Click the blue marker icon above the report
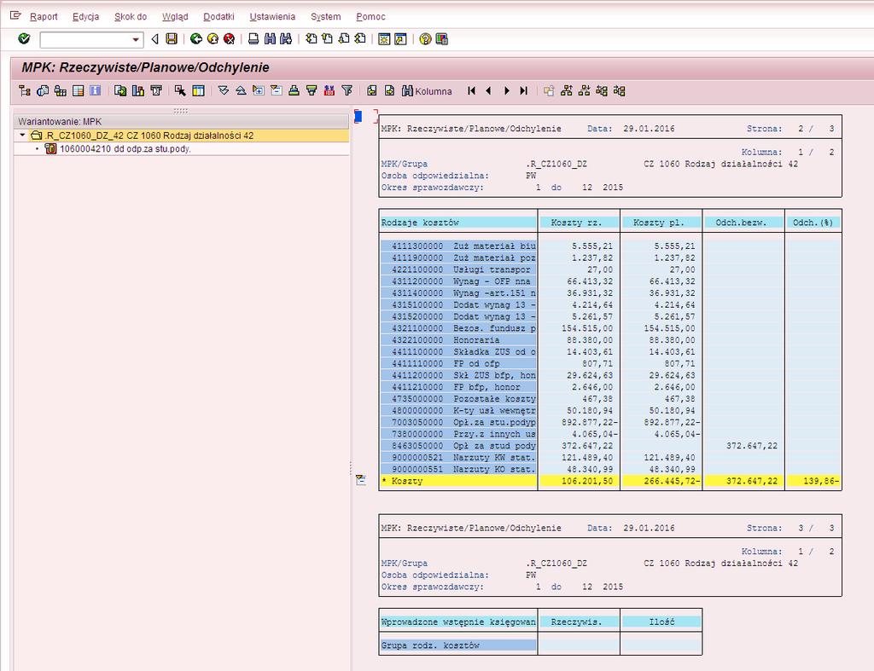 coord(358,117)
